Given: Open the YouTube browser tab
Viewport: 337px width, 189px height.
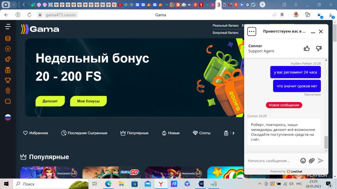Looking at the screenshot, I should click(120, 5).
